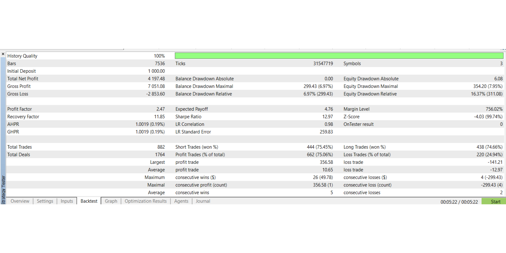This screenshot has height=253, width=506.
Task: Select maximum consecutive losses value 4 (-299.43)
Action: (492, 177)
